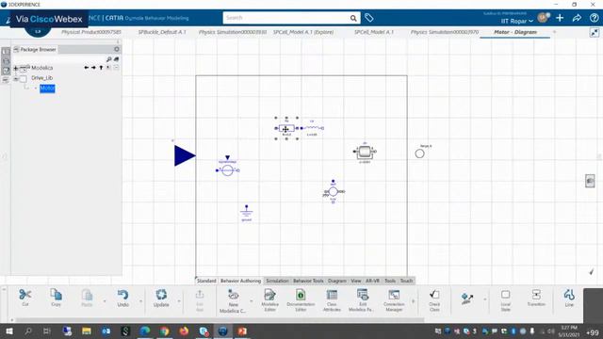Image resolution: width=603 pixels, height=339 pixels.
Task: Open the Windows Start button
Action: [8, 331]
